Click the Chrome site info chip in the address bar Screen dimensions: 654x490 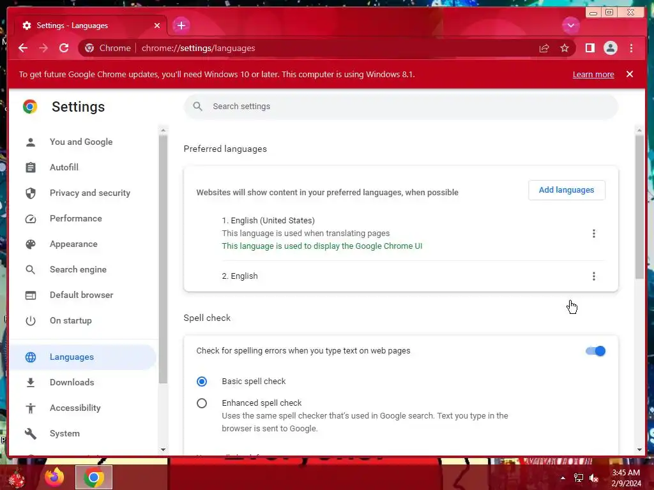107,48
